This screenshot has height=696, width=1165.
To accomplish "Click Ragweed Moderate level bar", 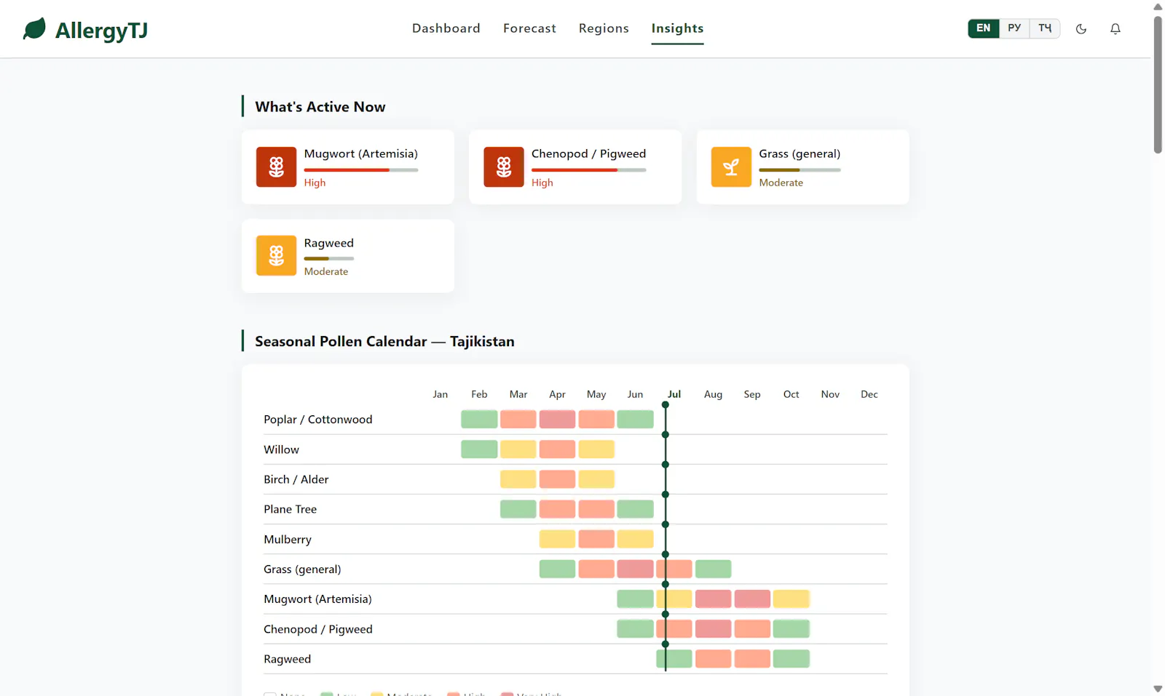I will pyautogui.click(x=328, y=259).
